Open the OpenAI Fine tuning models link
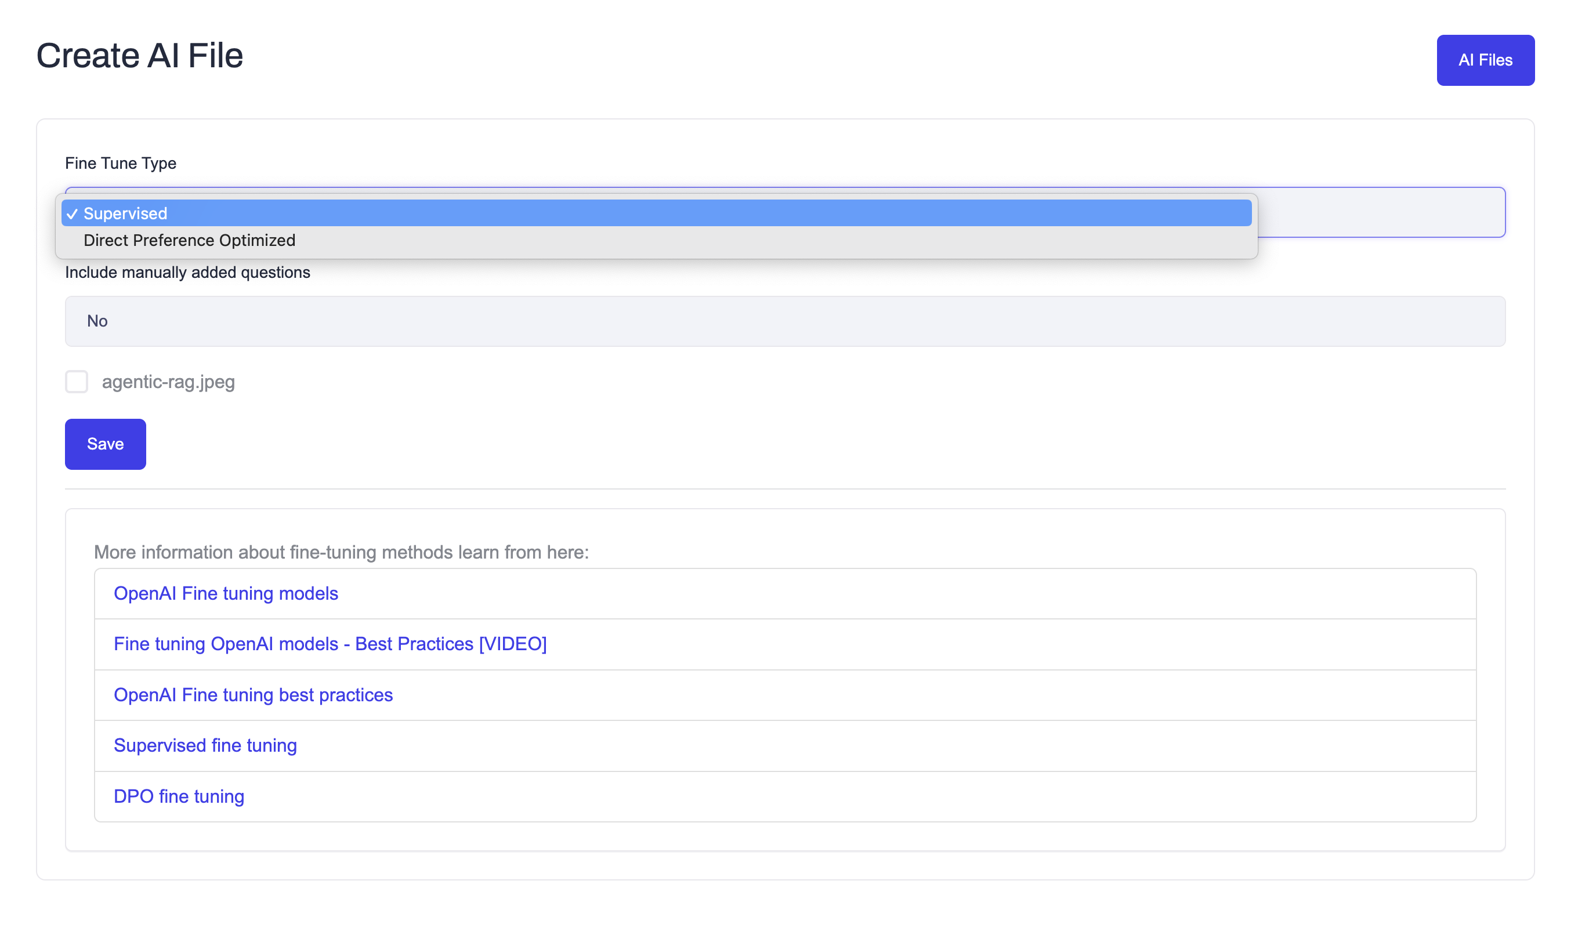The height and width of the screenshot is (935, 1578). pyautogui.click(x=226, y=593)
